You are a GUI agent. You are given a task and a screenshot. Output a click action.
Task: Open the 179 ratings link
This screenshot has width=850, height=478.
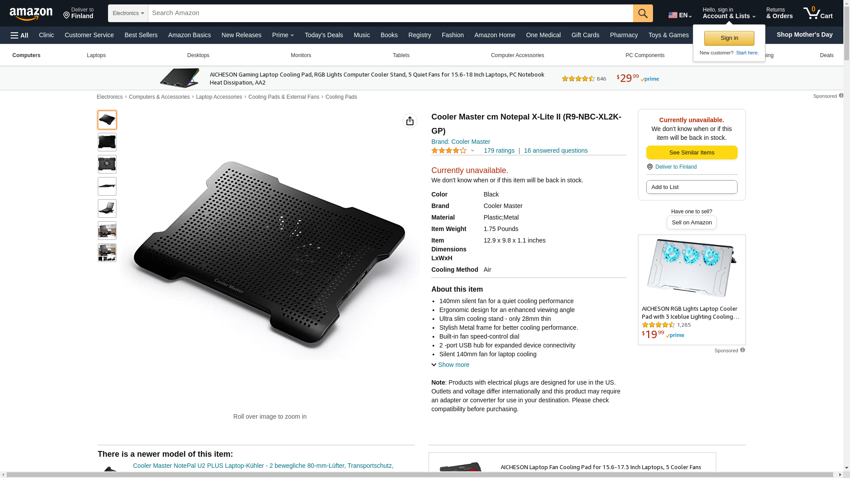click(499, 151)
